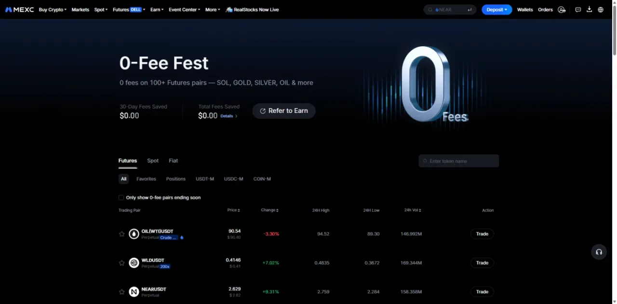Click the magnifier in token name field

pos(425,161)
